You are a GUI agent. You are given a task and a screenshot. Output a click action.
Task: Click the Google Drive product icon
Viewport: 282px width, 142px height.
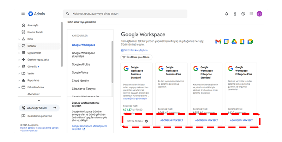[x=234, y=41]
